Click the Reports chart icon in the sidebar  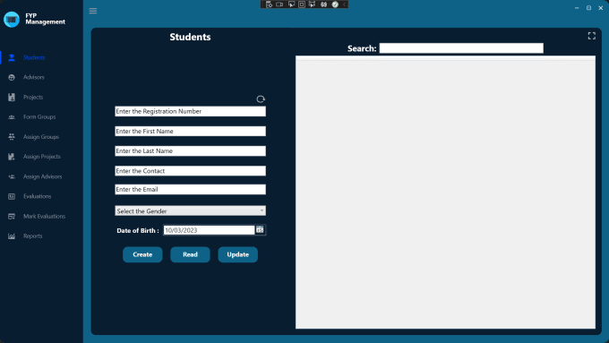click(12, 236)
